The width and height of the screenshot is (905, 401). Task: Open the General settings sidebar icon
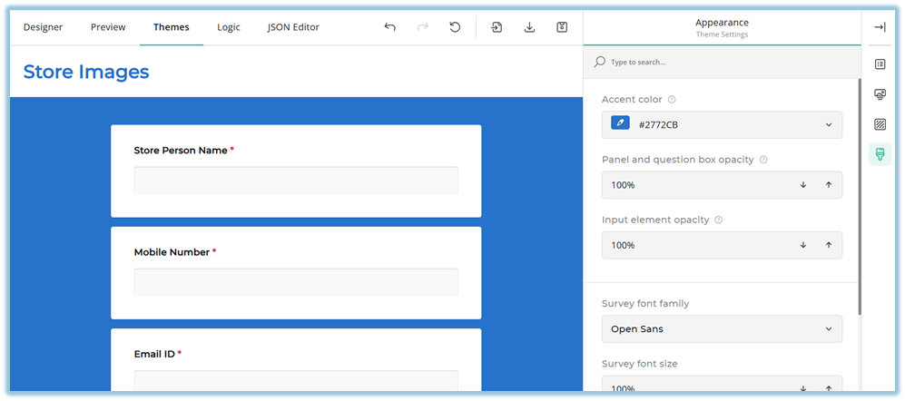coord(880,64)
